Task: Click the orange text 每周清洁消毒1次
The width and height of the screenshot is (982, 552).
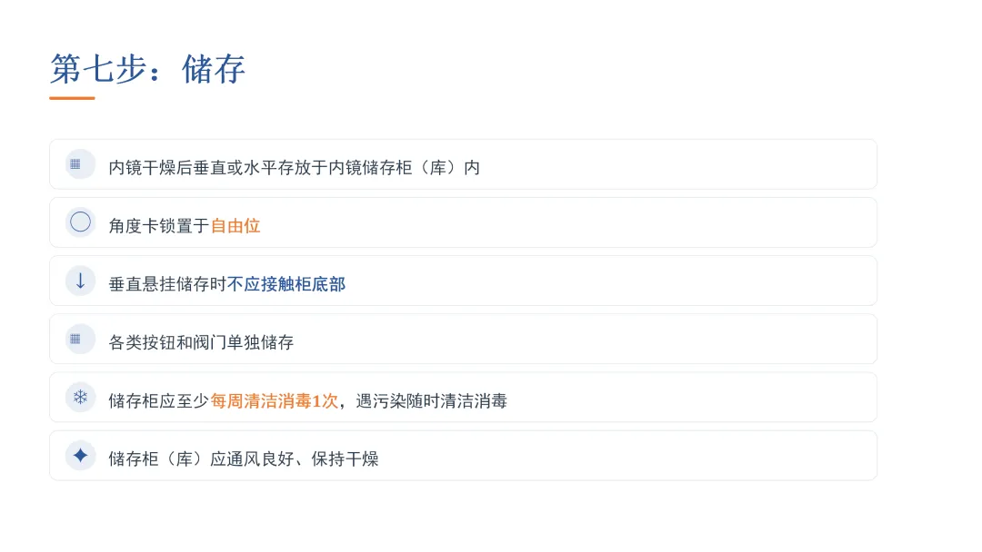Action: click(275, 400)
